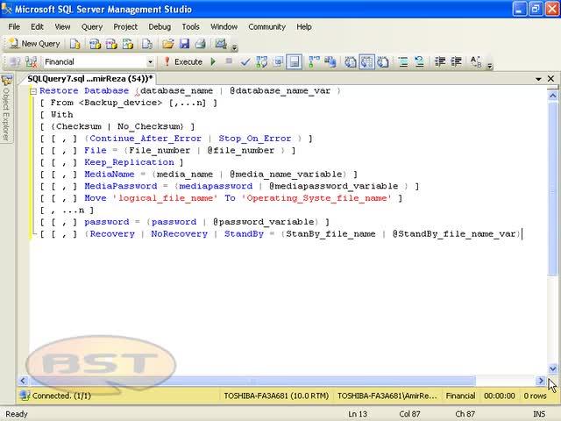Click the editor vertical scroll down arrow

(x=552, y=368)
